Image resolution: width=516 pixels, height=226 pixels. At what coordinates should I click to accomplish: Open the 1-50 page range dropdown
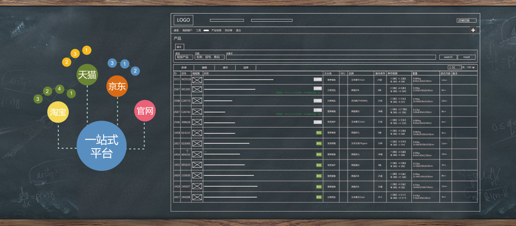coord(455,67)
